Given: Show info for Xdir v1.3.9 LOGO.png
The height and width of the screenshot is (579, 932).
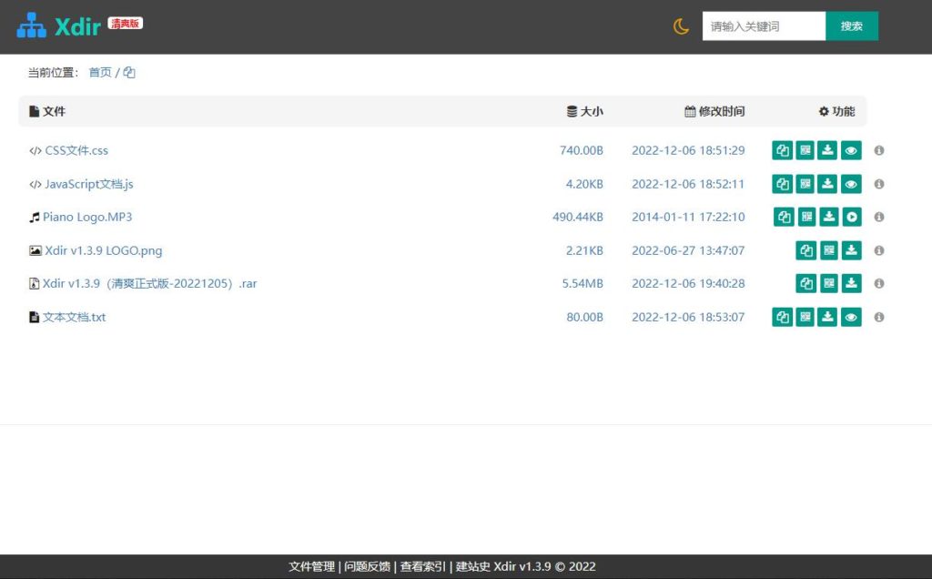Looking at the screenshot, I should [879, 250].
